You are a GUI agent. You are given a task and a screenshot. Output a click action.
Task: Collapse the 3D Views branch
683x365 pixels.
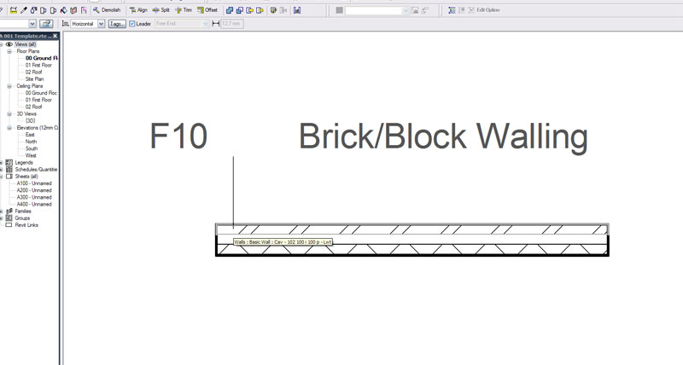(9, 114)
